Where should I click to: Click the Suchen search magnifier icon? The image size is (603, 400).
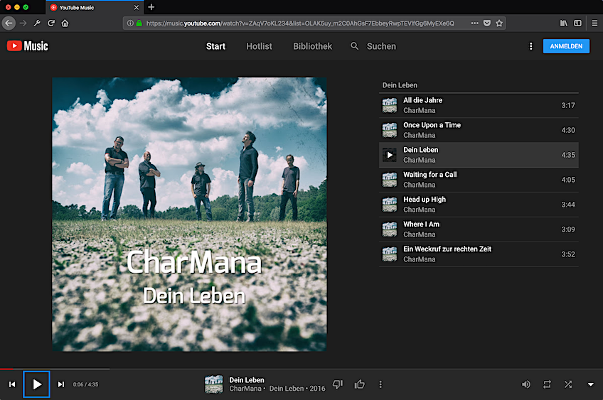click(354, 46)
